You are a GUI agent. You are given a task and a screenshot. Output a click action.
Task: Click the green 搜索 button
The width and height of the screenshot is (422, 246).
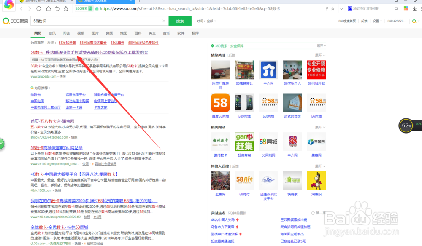click(180, 21)
